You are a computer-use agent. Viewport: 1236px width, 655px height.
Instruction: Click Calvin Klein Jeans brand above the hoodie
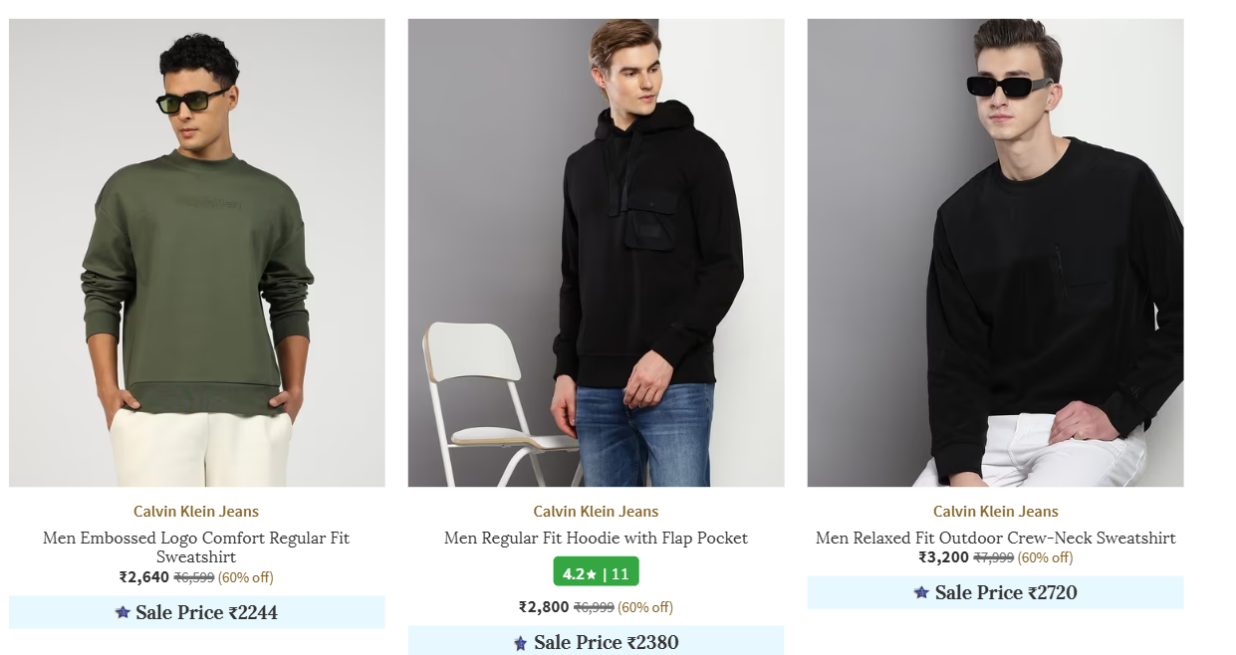tap(596, 512)
